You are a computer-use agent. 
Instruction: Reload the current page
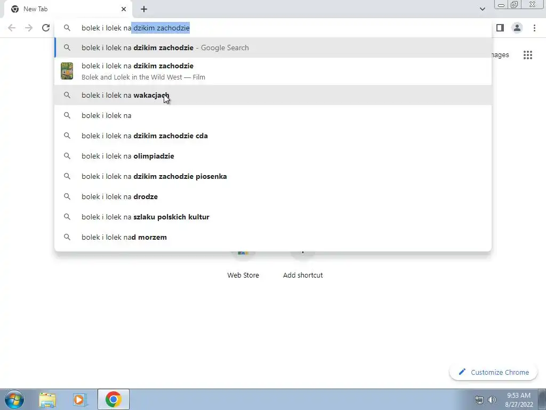coord(46,28)
